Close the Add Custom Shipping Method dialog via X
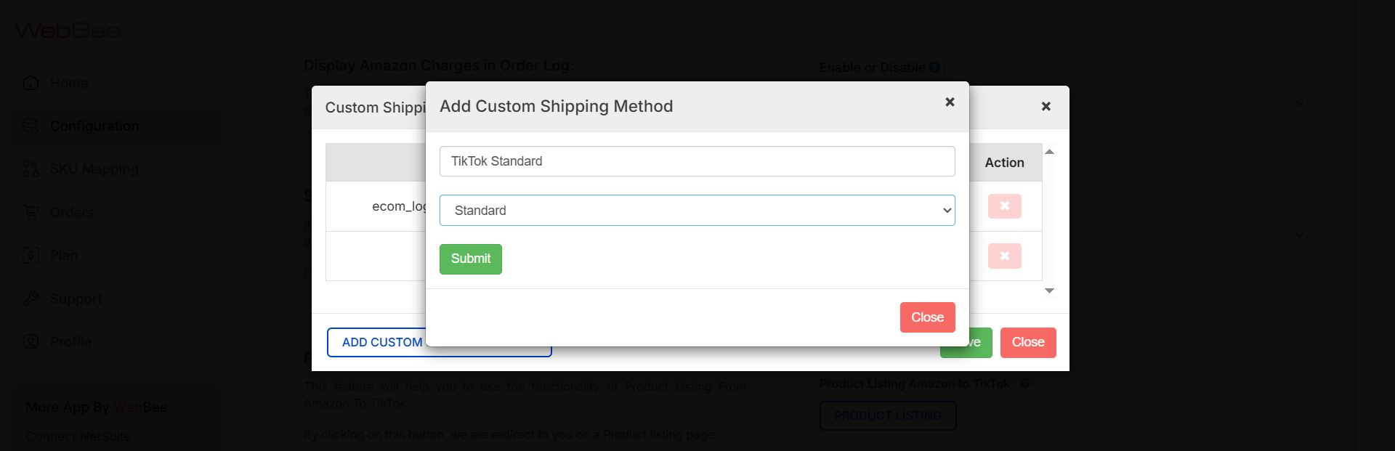The height and width of the screenshot is (451, 1395). click(x=950, y=102)
